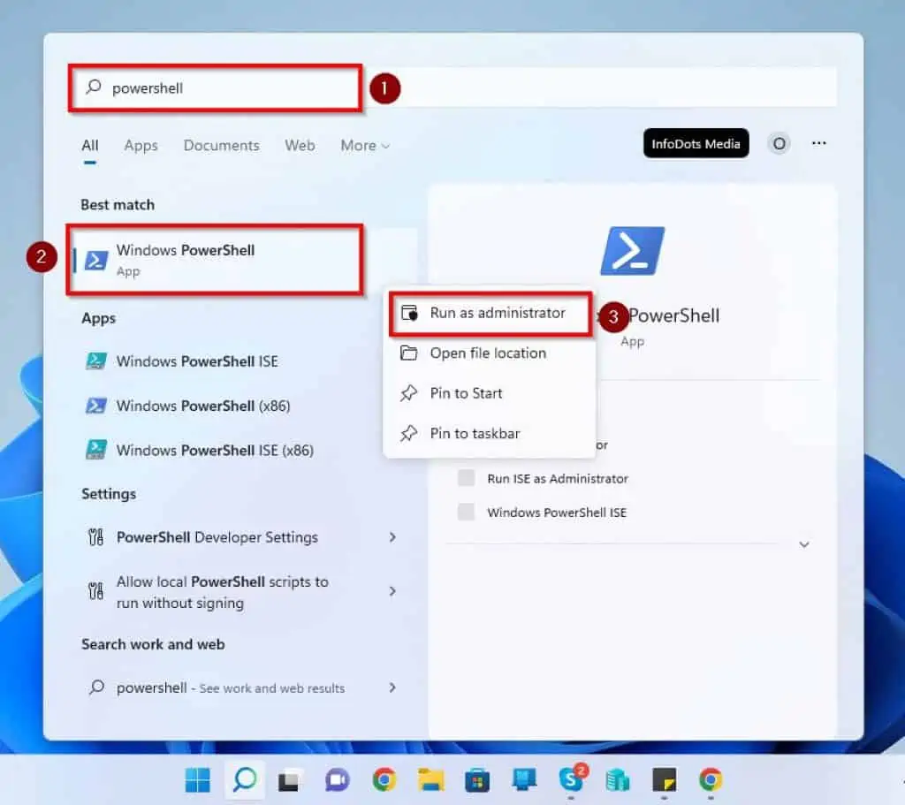
Task: Launch Windows PowerShell (x86) app result
Action: pos(202,406)
